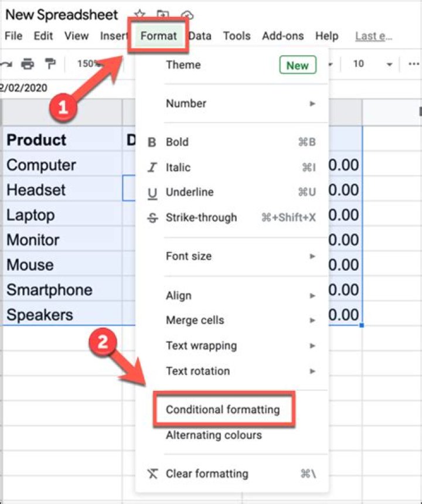Open the zoom 150% dropdown
Screen dimensions: 422x504
click(89, 64)
